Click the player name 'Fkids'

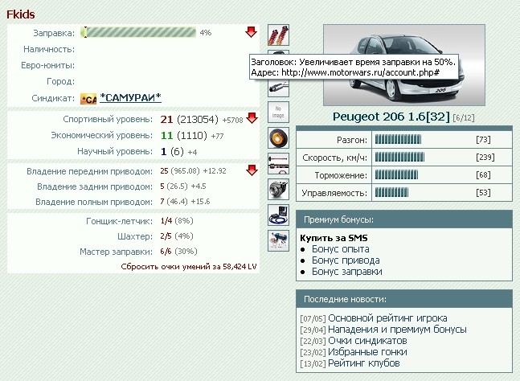pyautogui.click(x=21, y=14)
